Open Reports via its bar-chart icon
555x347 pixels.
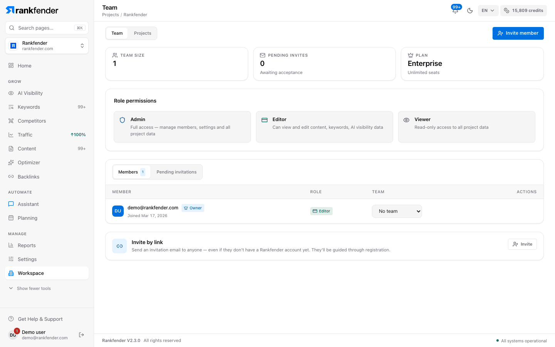11,245
